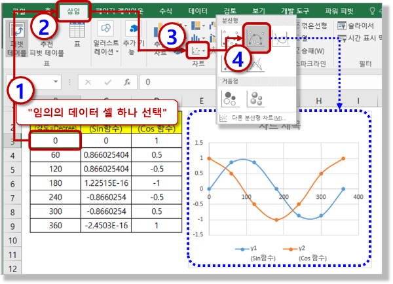This screenshot has height=284, width=393.
Task: Insert a Slicer (슬라이서)
Action: pos(356,26)
